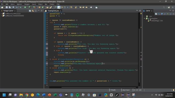This screenshot has width=175, height=98.
Task: Click Last Edit Location arrow icon
Action: coord(80,7)
